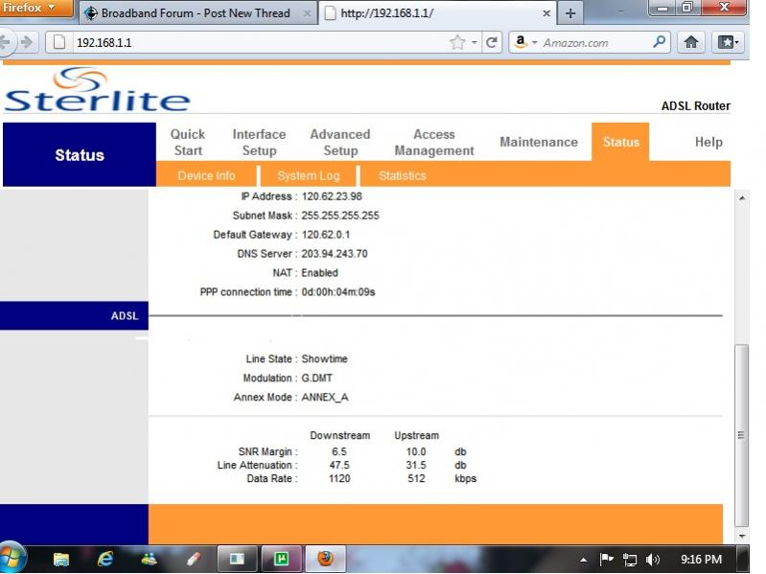Show hidden system tray icons
Viewport: 766px width, 574px height.
pos(583,560)
